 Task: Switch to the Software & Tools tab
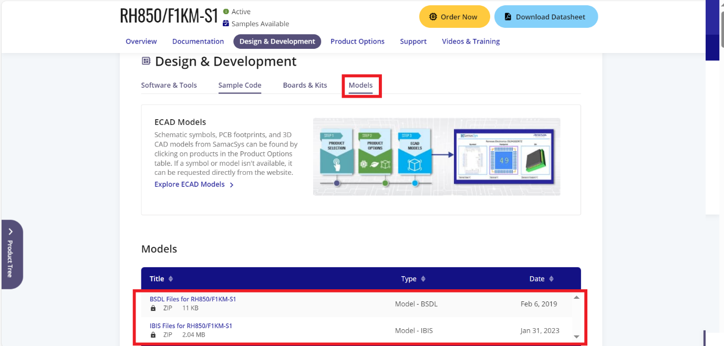pos(169,85)
